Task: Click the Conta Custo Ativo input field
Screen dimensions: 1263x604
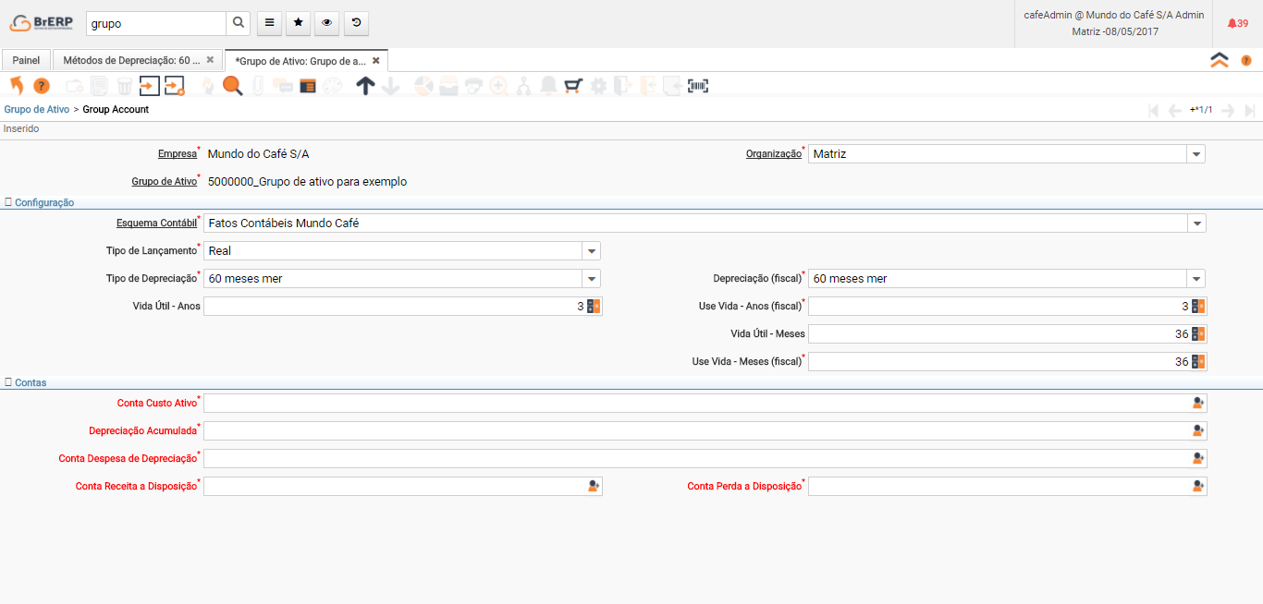Action: coord(695,404)
